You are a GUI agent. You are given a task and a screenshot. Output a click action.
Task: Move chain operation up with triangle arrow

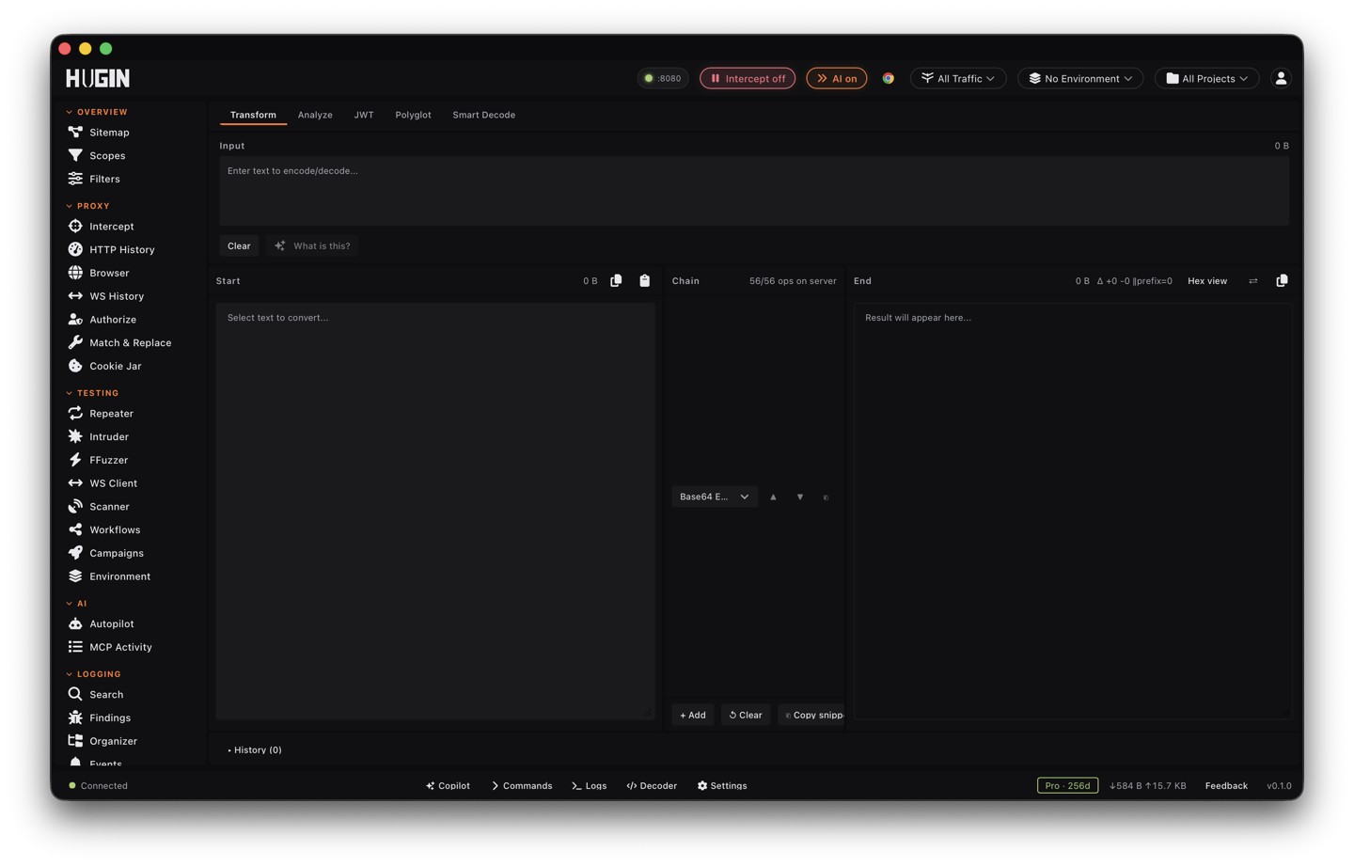(774, 497)
